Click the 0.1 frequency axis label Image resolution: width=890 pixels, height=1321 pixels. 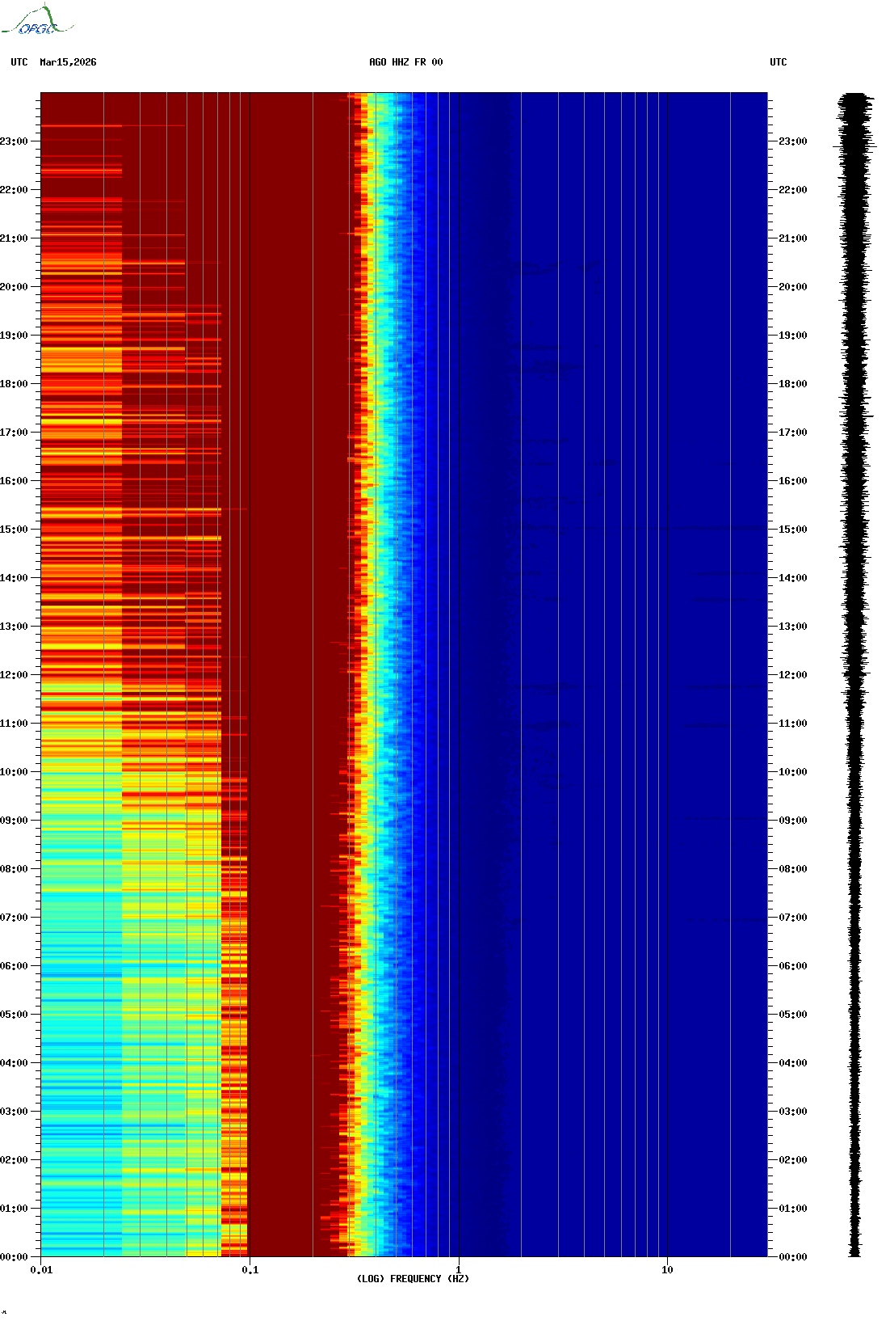click(250, 1270)
